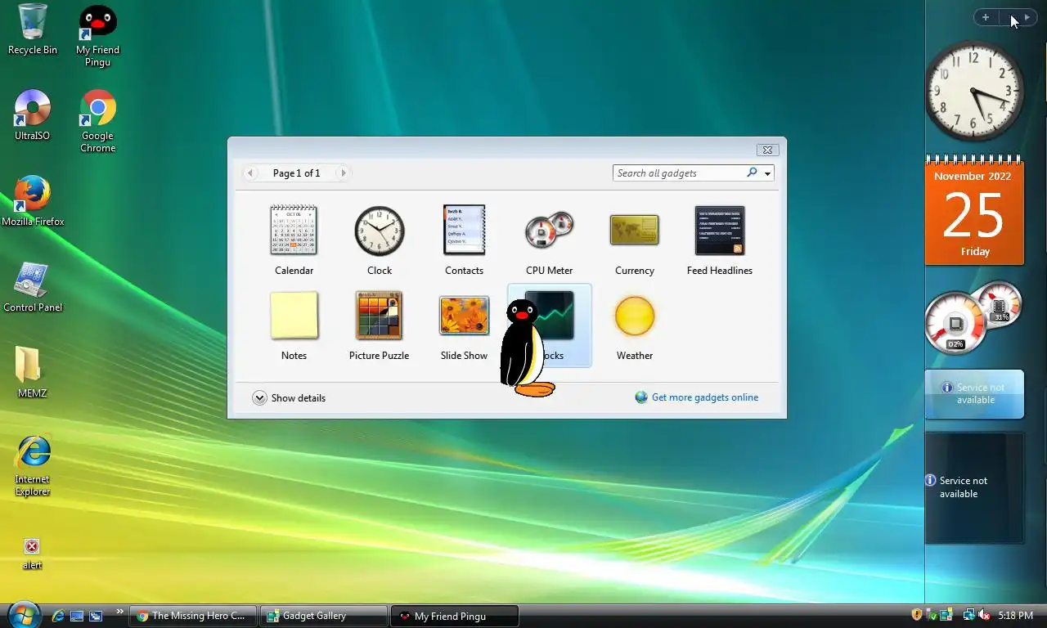Click the muted volume tray icon

[984, 615]
